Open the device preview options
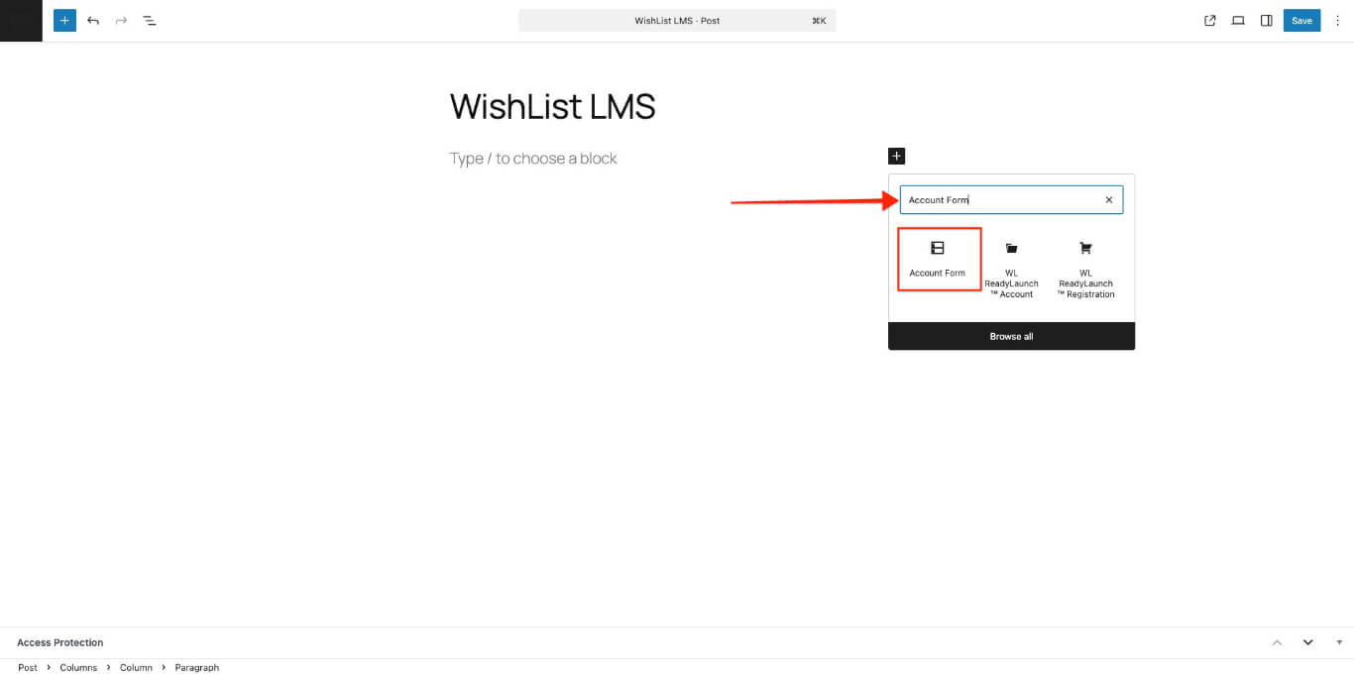This screenshot has width=1354, height=675. coord(1238,20)
